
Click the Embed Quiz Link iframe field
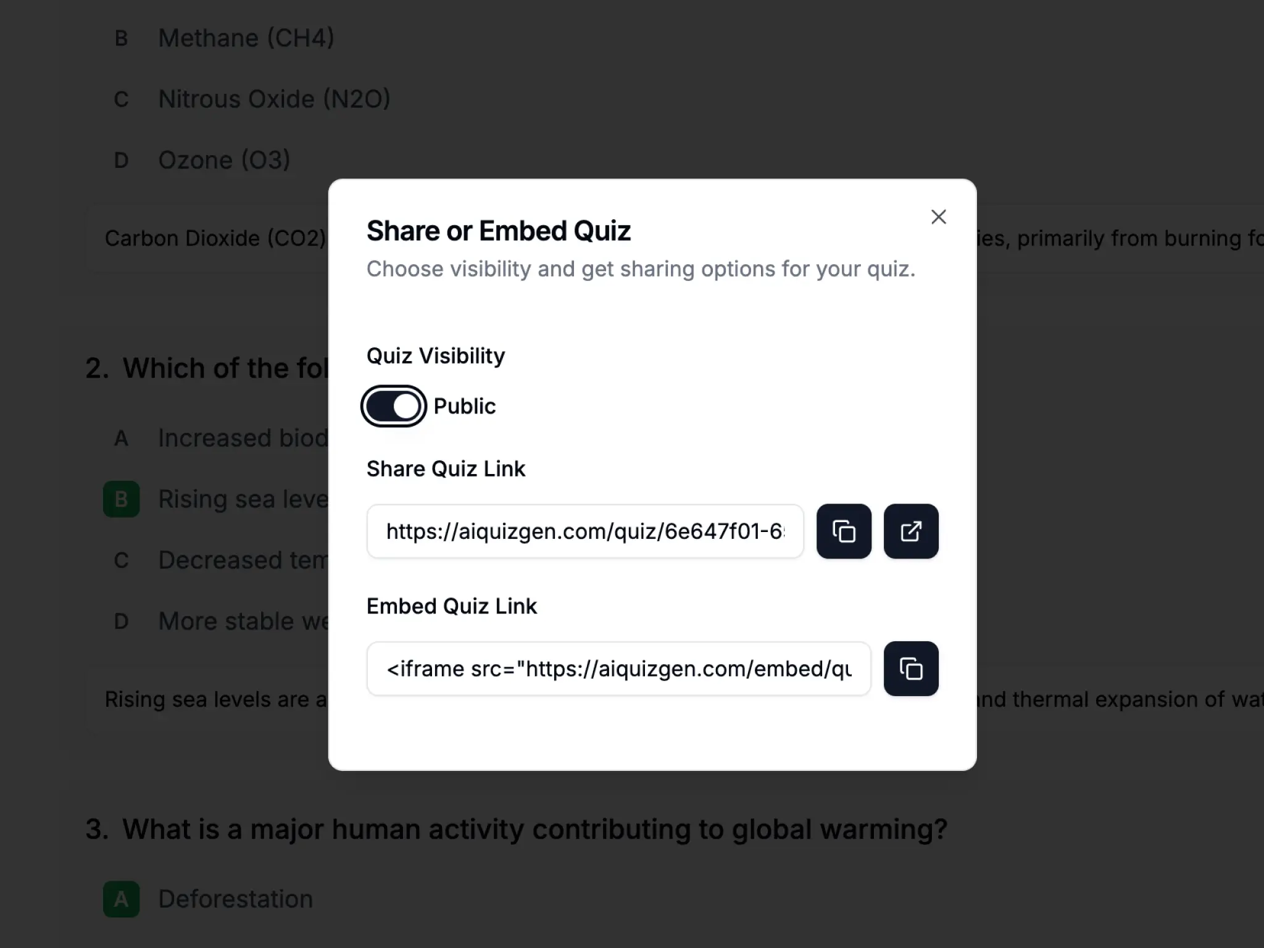(x=619, y=669)
